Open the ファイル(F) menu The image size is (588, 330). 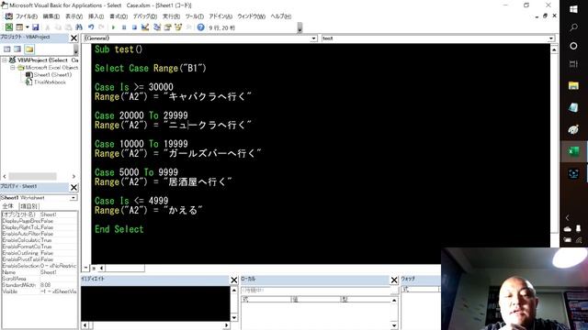pos(26,16)
